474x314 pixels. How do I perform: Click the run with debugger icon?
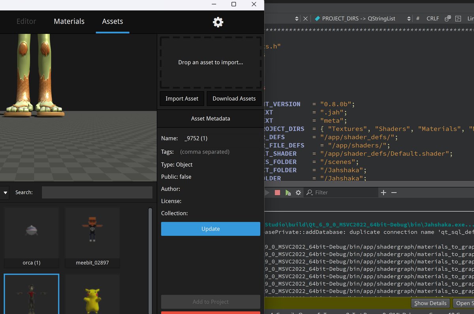(x=288, y=193)
